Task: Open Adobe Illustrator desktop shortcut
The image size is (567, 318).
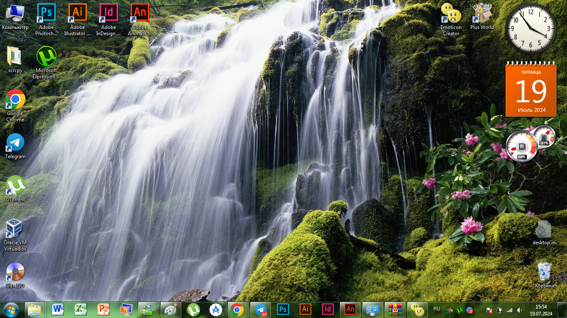Action: point(77,12)
